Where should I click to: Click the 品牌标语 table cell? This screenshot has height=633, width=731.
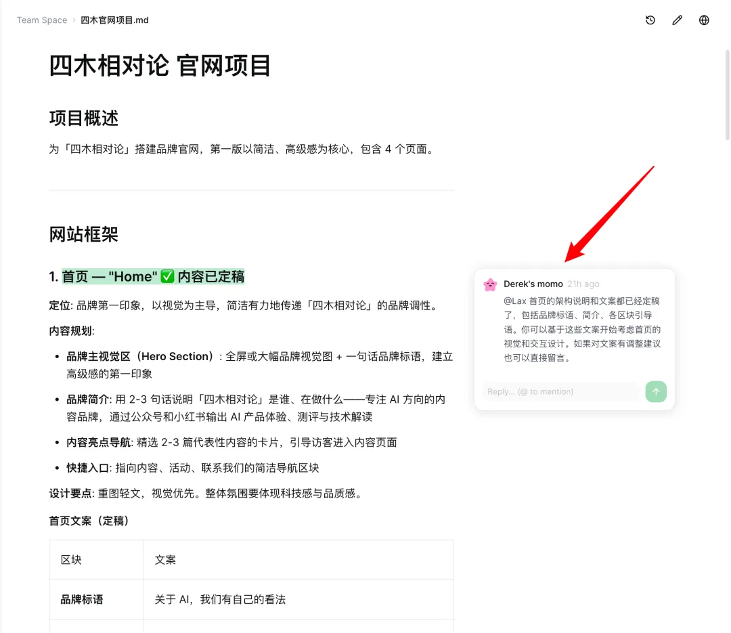(x=81, y=599)
